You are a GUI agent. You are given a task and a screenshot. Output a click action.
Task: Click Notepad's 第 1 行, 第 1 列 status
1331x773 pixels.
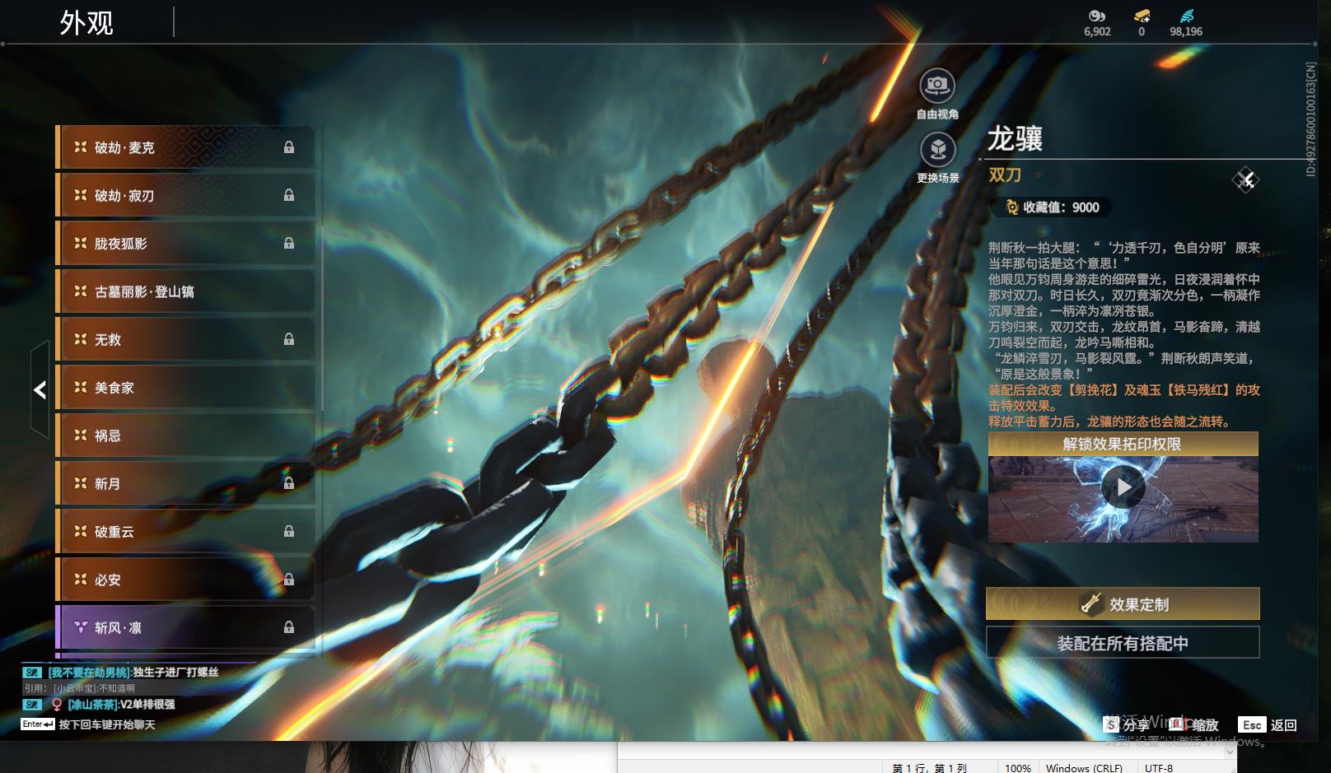click(930, 767)
